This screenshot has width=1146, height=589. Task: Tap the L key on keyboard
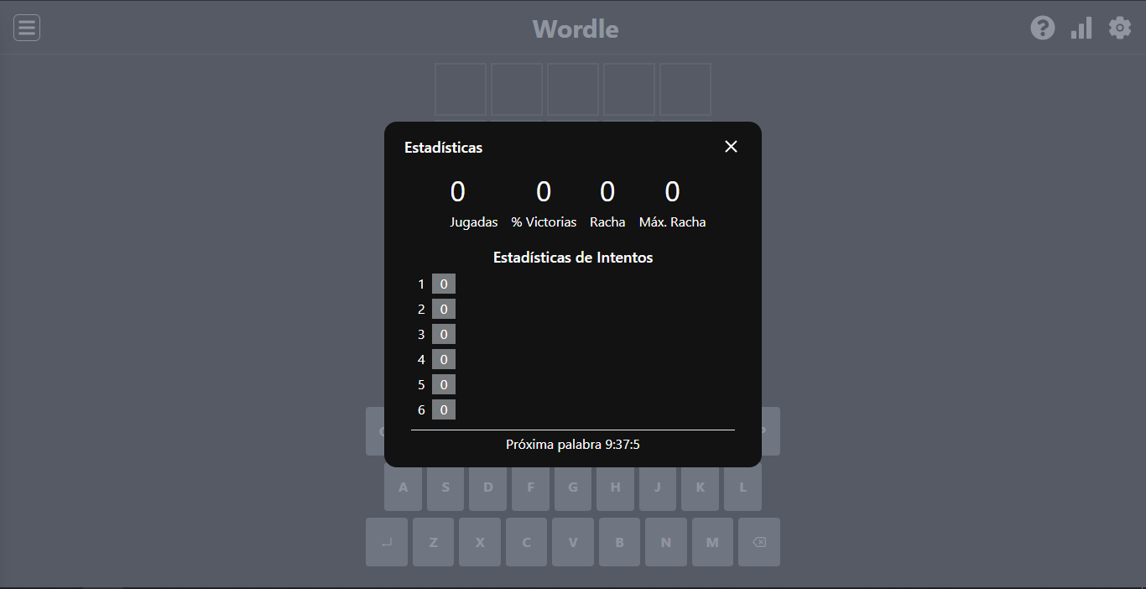[x=742, y=487]
